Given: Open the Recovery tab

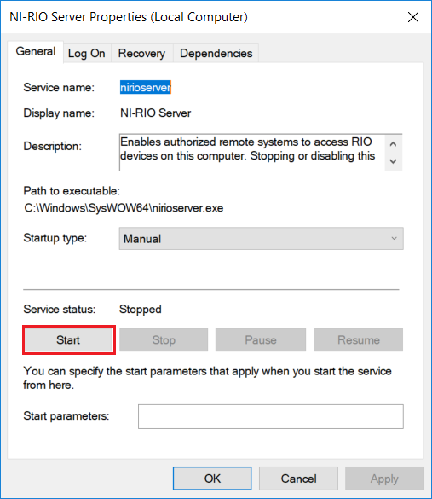Looking at the screenshot, I should point(141,53).
